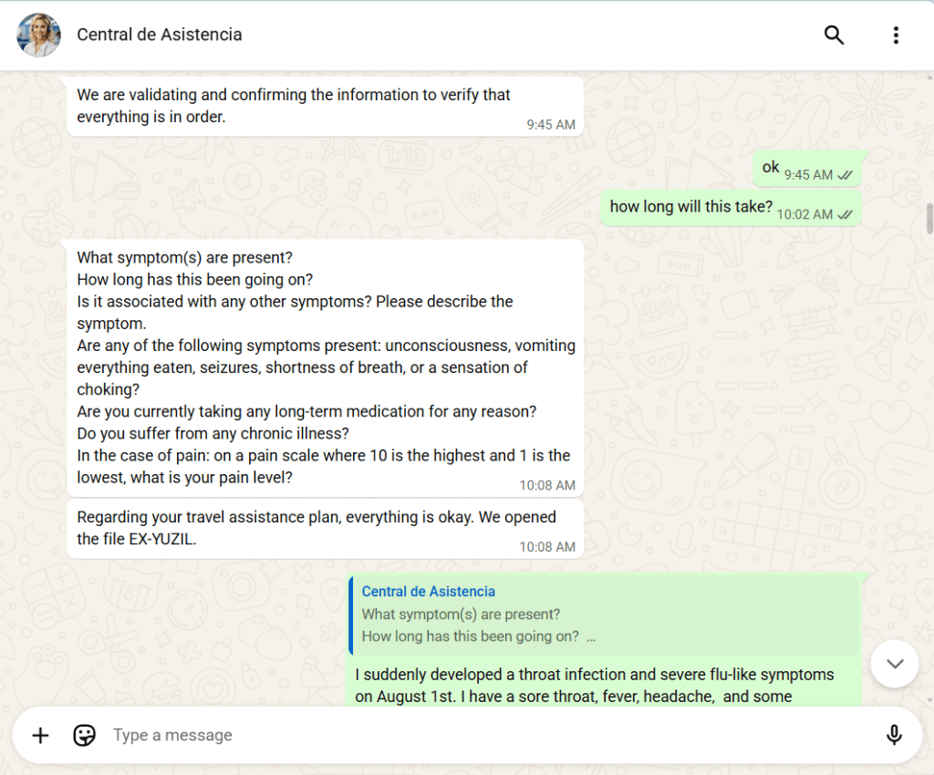Click read receipt ticks at 10:02 AM
The width and height of the screenshot is (934, 775).
[x=846, y=215]
